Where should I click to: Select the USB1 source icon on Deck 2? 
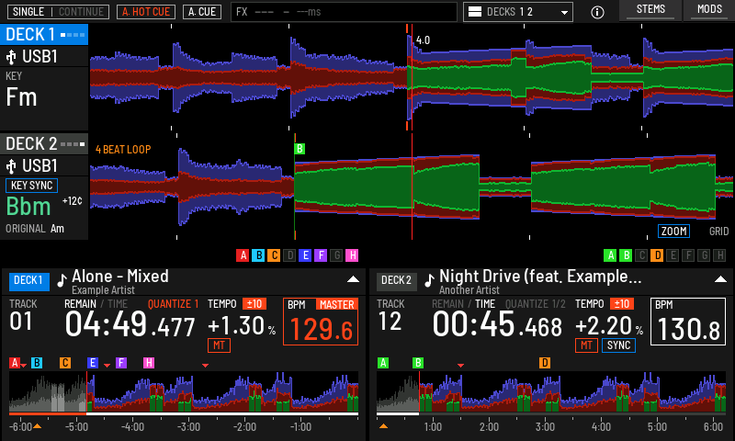tap(11, 166)
